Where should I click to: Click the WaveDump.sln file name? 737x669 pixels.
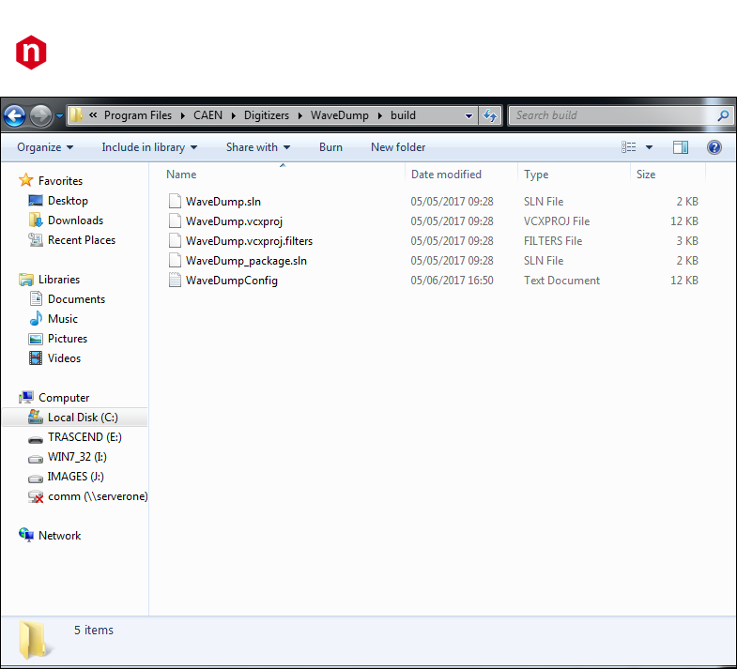click(x=223, y=202)
